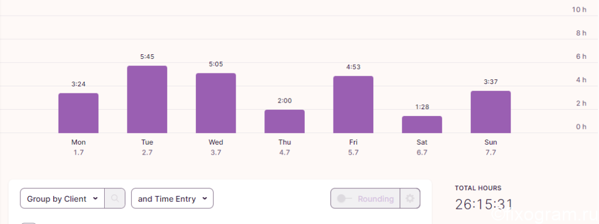599x224 pixels.
Task: Click the total hours value 26:15:31
Action: click(484, 204)
